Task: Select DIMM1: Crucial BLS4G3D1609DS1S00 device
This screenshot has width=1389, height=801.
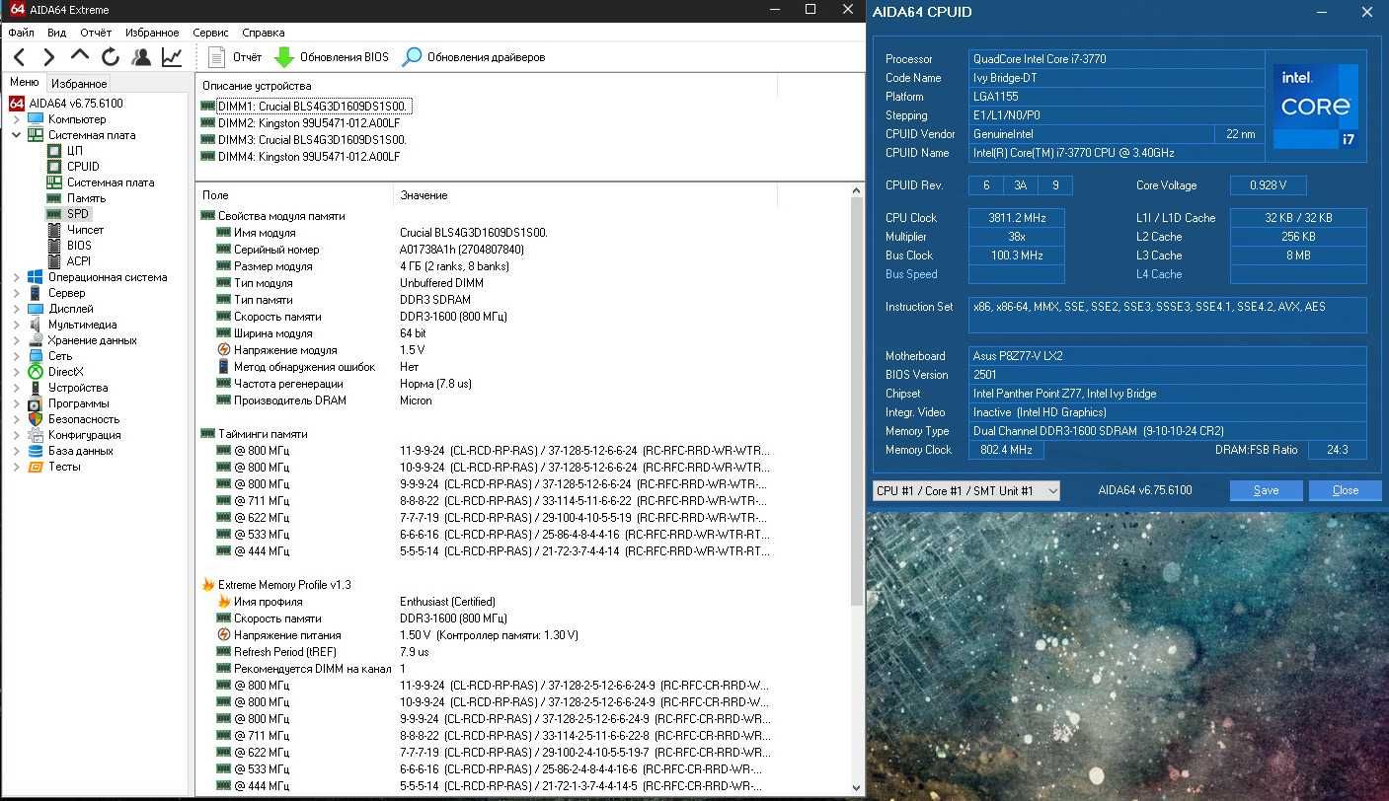Action: click(x=305, y=106)
